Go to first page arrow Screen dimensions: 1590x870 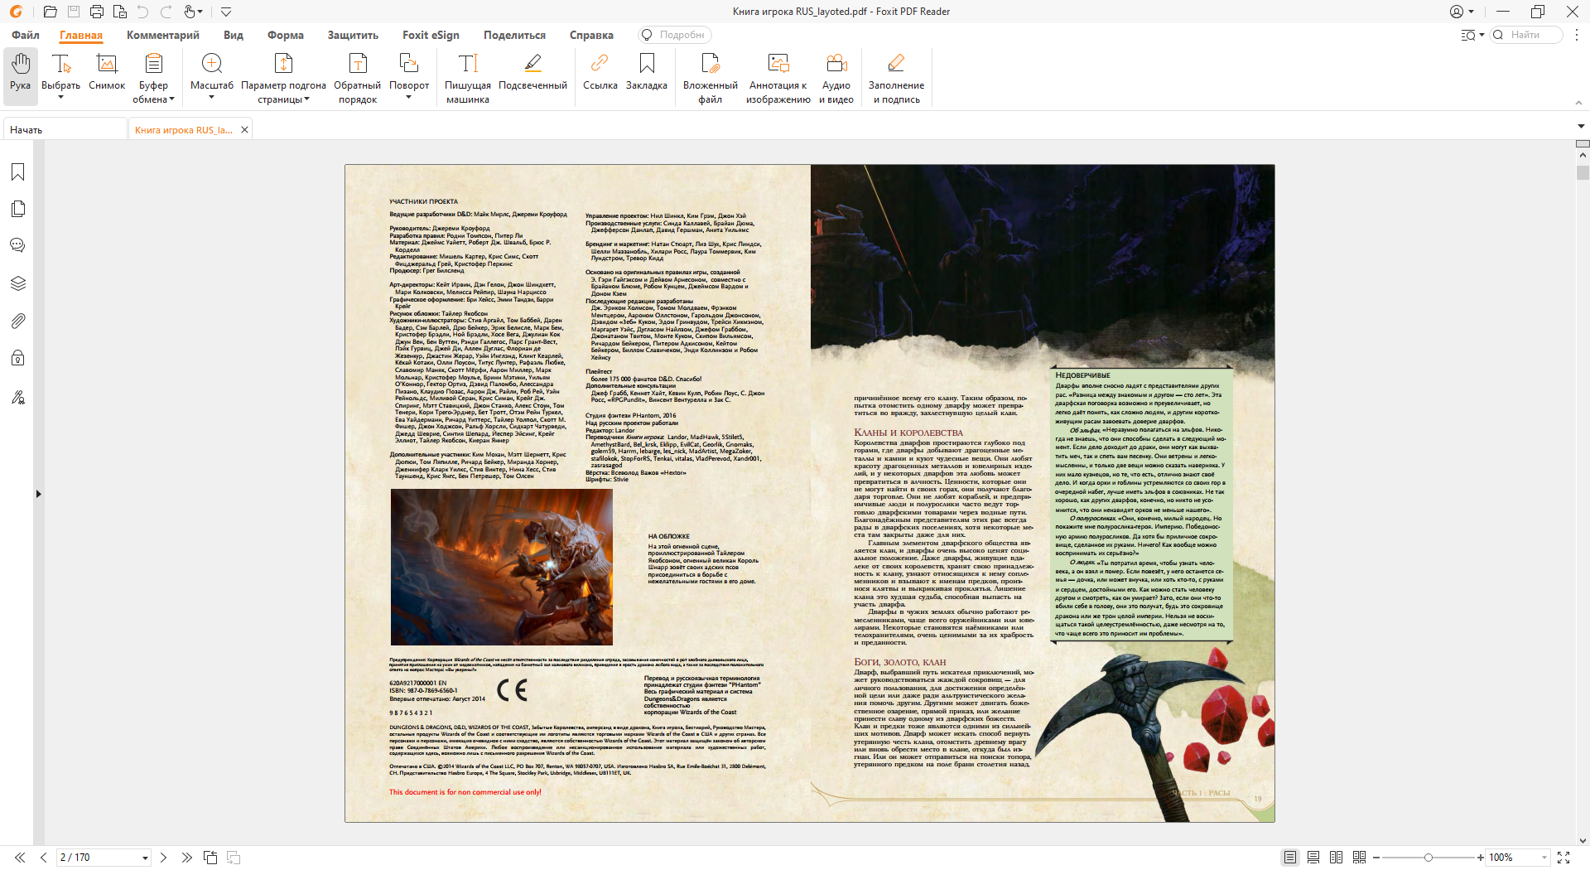[x=20, y=858]
